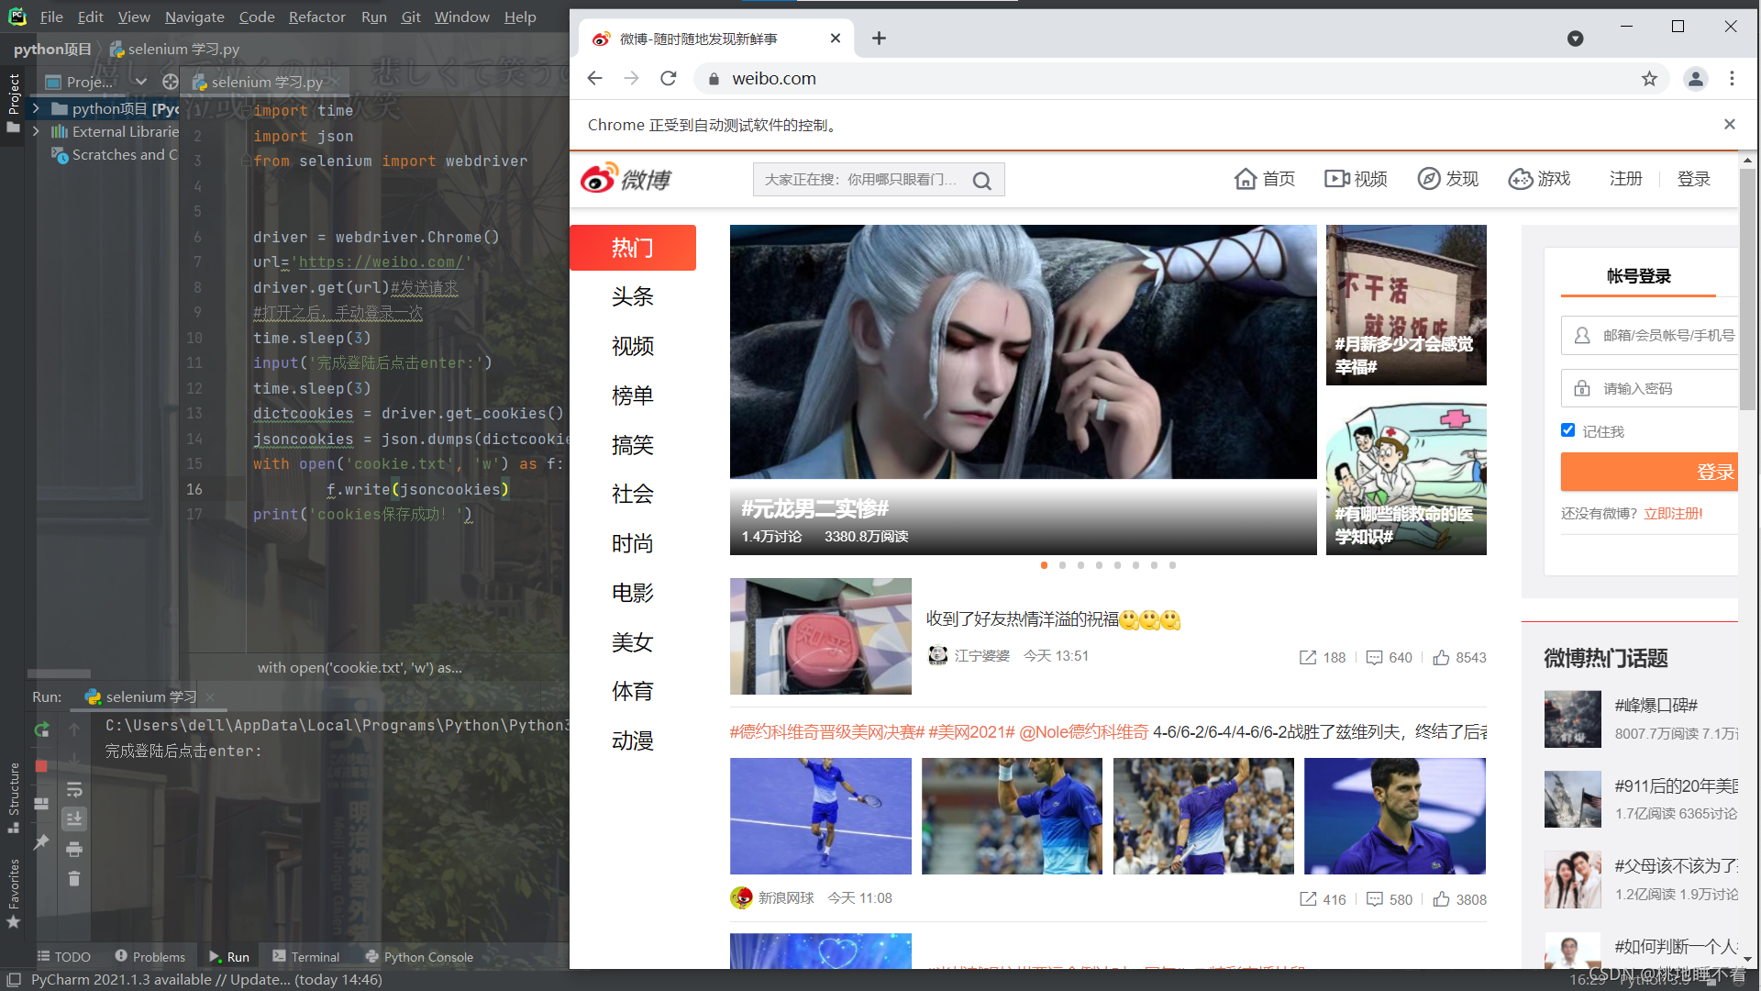
Task: Click the red Stop run icon
Action: click(x=41, y=765)
